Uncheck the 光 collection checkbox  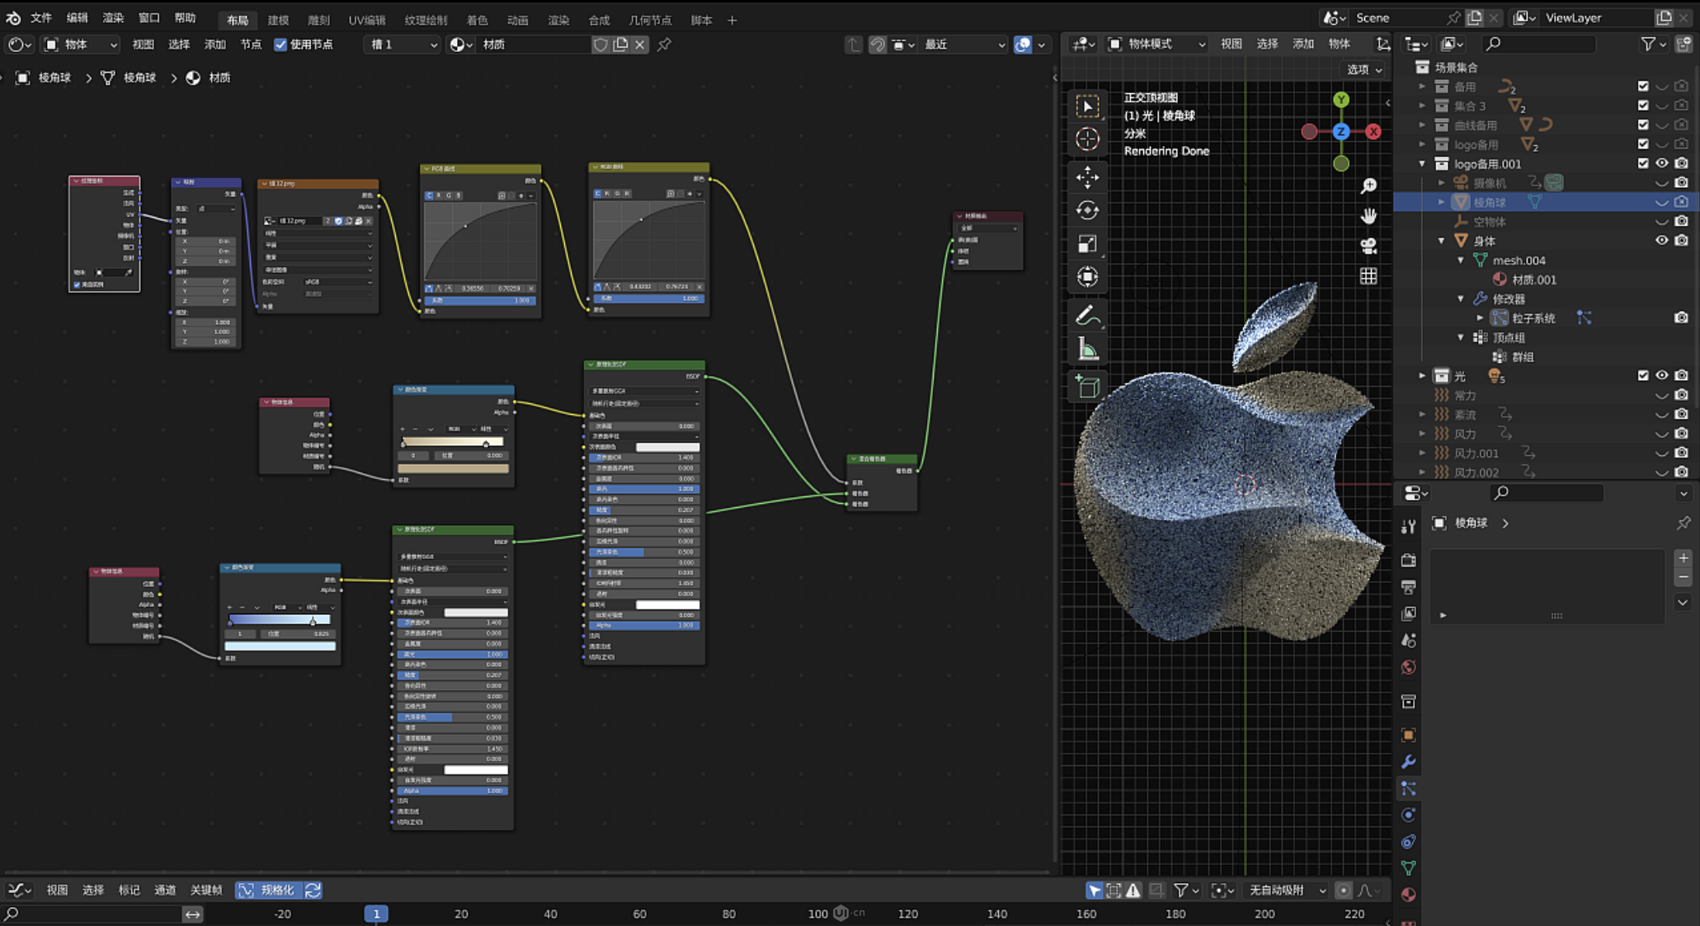tap(1642, 375)
